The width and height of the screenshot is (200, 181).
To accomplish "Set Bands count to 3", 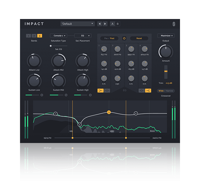I will tap(40, 36).
